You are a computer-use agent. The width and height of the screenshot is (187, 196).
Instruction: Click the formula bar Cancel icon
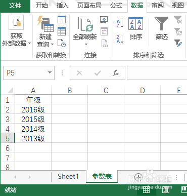click(79, 73)
